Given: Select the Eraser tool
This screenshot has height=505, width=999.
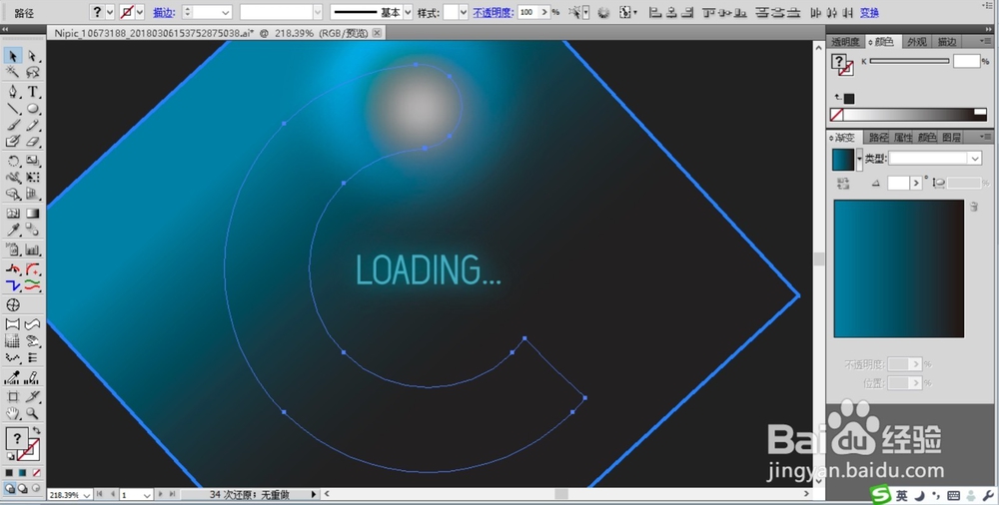Looking at the screenshot, I should (33, 142).
